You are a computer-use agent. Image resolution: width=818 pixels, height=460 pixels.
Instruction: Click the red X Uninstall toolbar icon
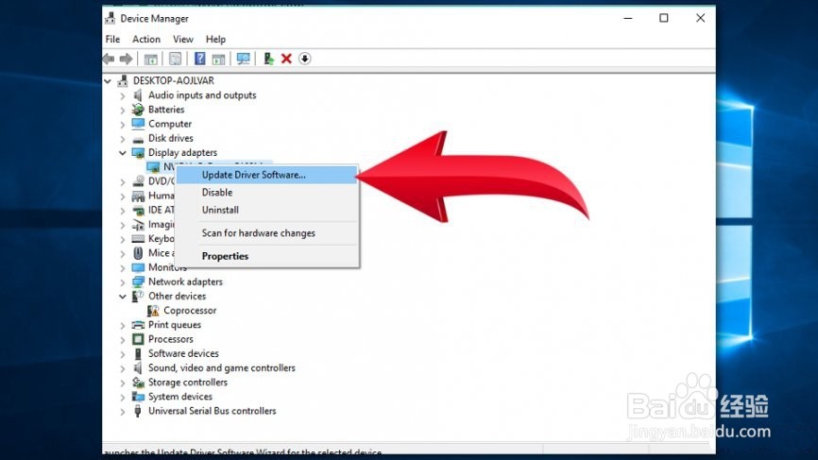[x=286, y=59]
